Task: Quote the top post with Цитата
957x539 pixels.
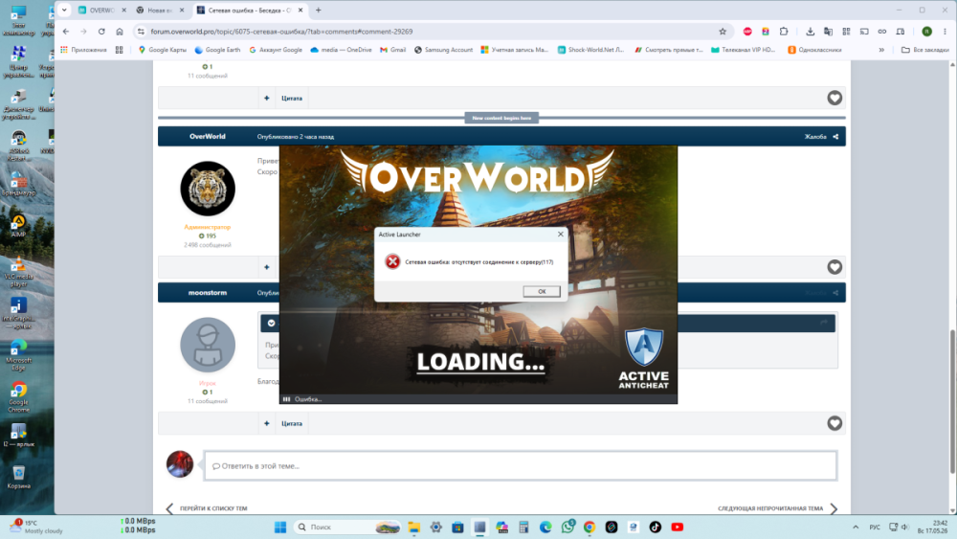Action: [x=292, y=99]
